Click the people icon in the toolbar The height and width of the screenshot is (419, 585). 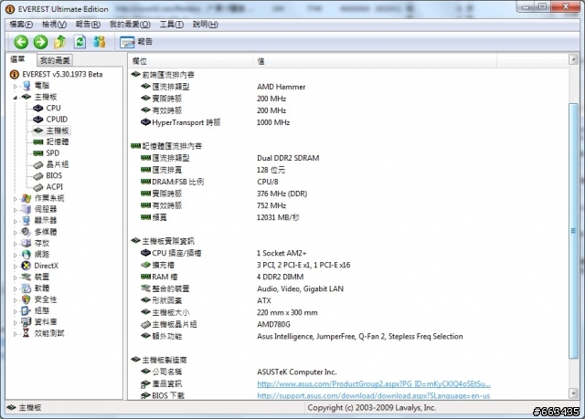click(100, 42)
